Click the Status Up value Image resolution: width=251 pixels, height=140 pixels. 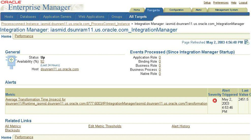click(x=43, y=58)
